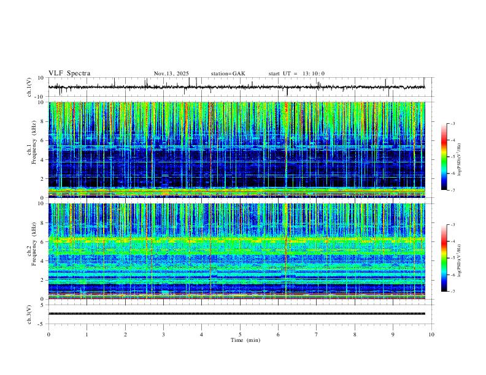
Task: Click the ch.3 flat signal trace
Action: point(237,314)
